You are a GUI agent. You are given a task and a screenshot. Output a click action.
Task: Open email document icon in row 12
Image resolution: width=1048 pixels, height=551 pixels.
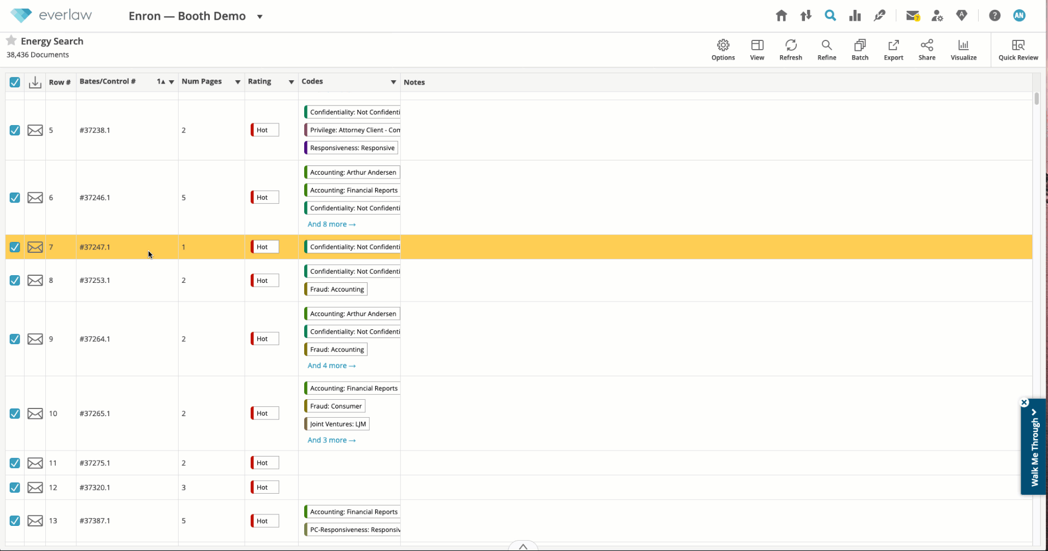[35, 487]
